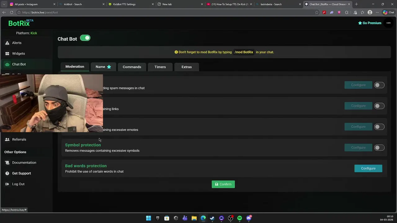
Task: Open the browser Extensions puzzle icon
Action: [346, 12]
